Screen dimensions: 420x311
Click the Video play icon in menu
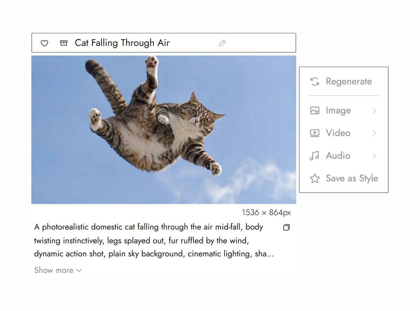[x=315, y=133]
